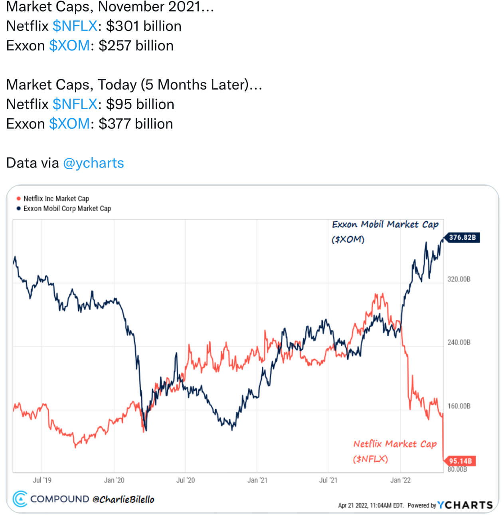Image resolution: width=504 pixels, height=520 pixels.
Task: Click handwritten Netflix Market Cap annotation
Action: click(x=395, y=444)
